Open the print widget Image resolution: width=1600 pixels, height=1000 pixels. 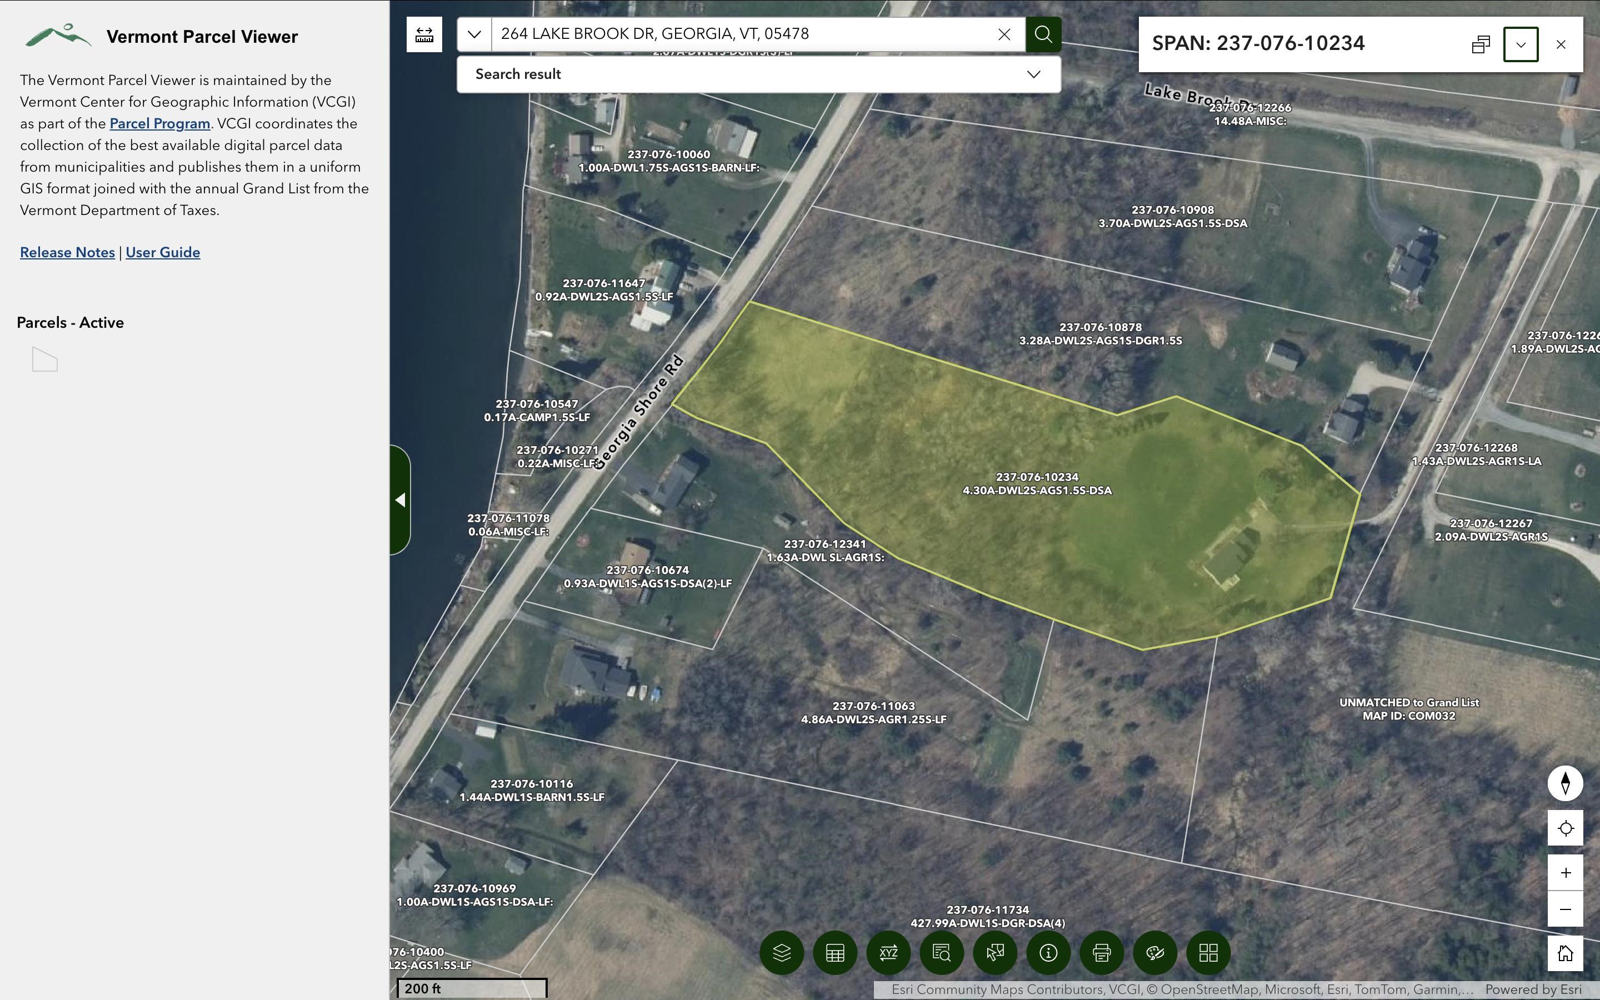[1102, 952]
